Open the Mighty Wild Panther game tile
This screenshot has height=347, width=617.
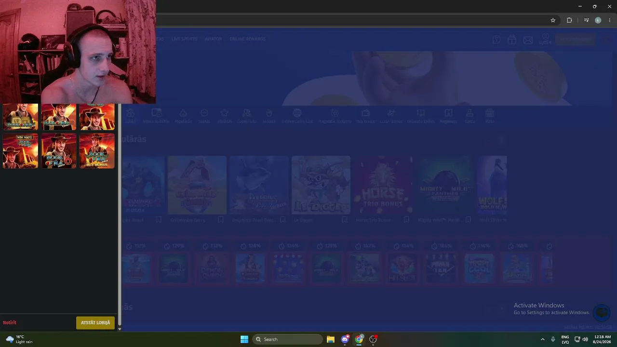coord(444,185)
